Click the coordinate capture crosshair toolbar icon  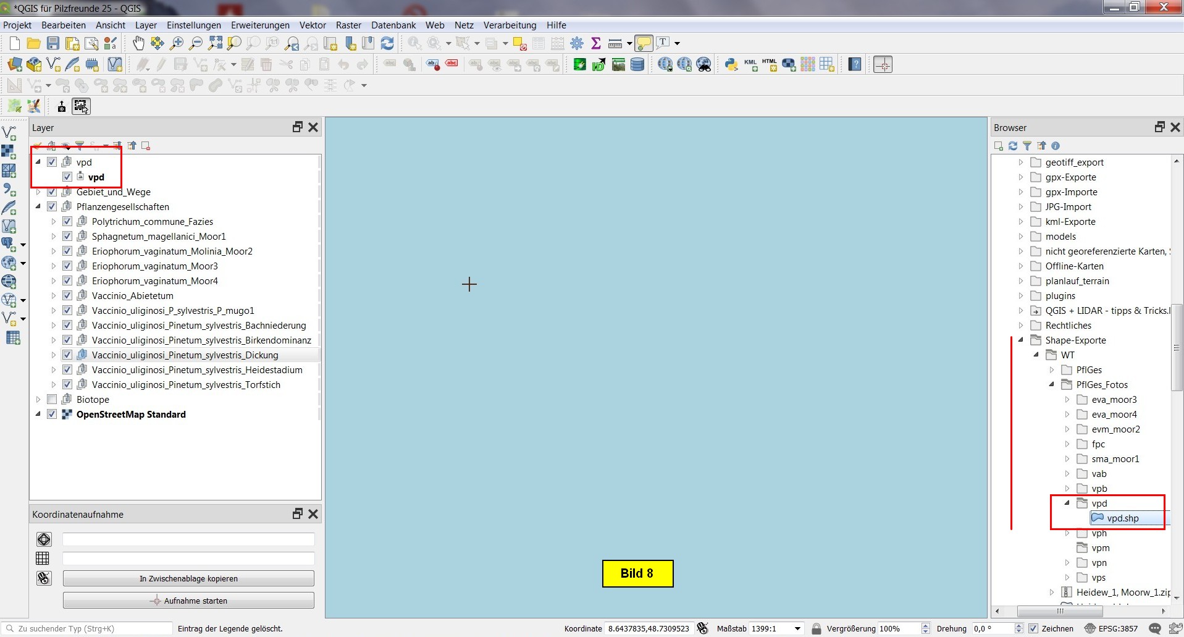pos(883,65)
